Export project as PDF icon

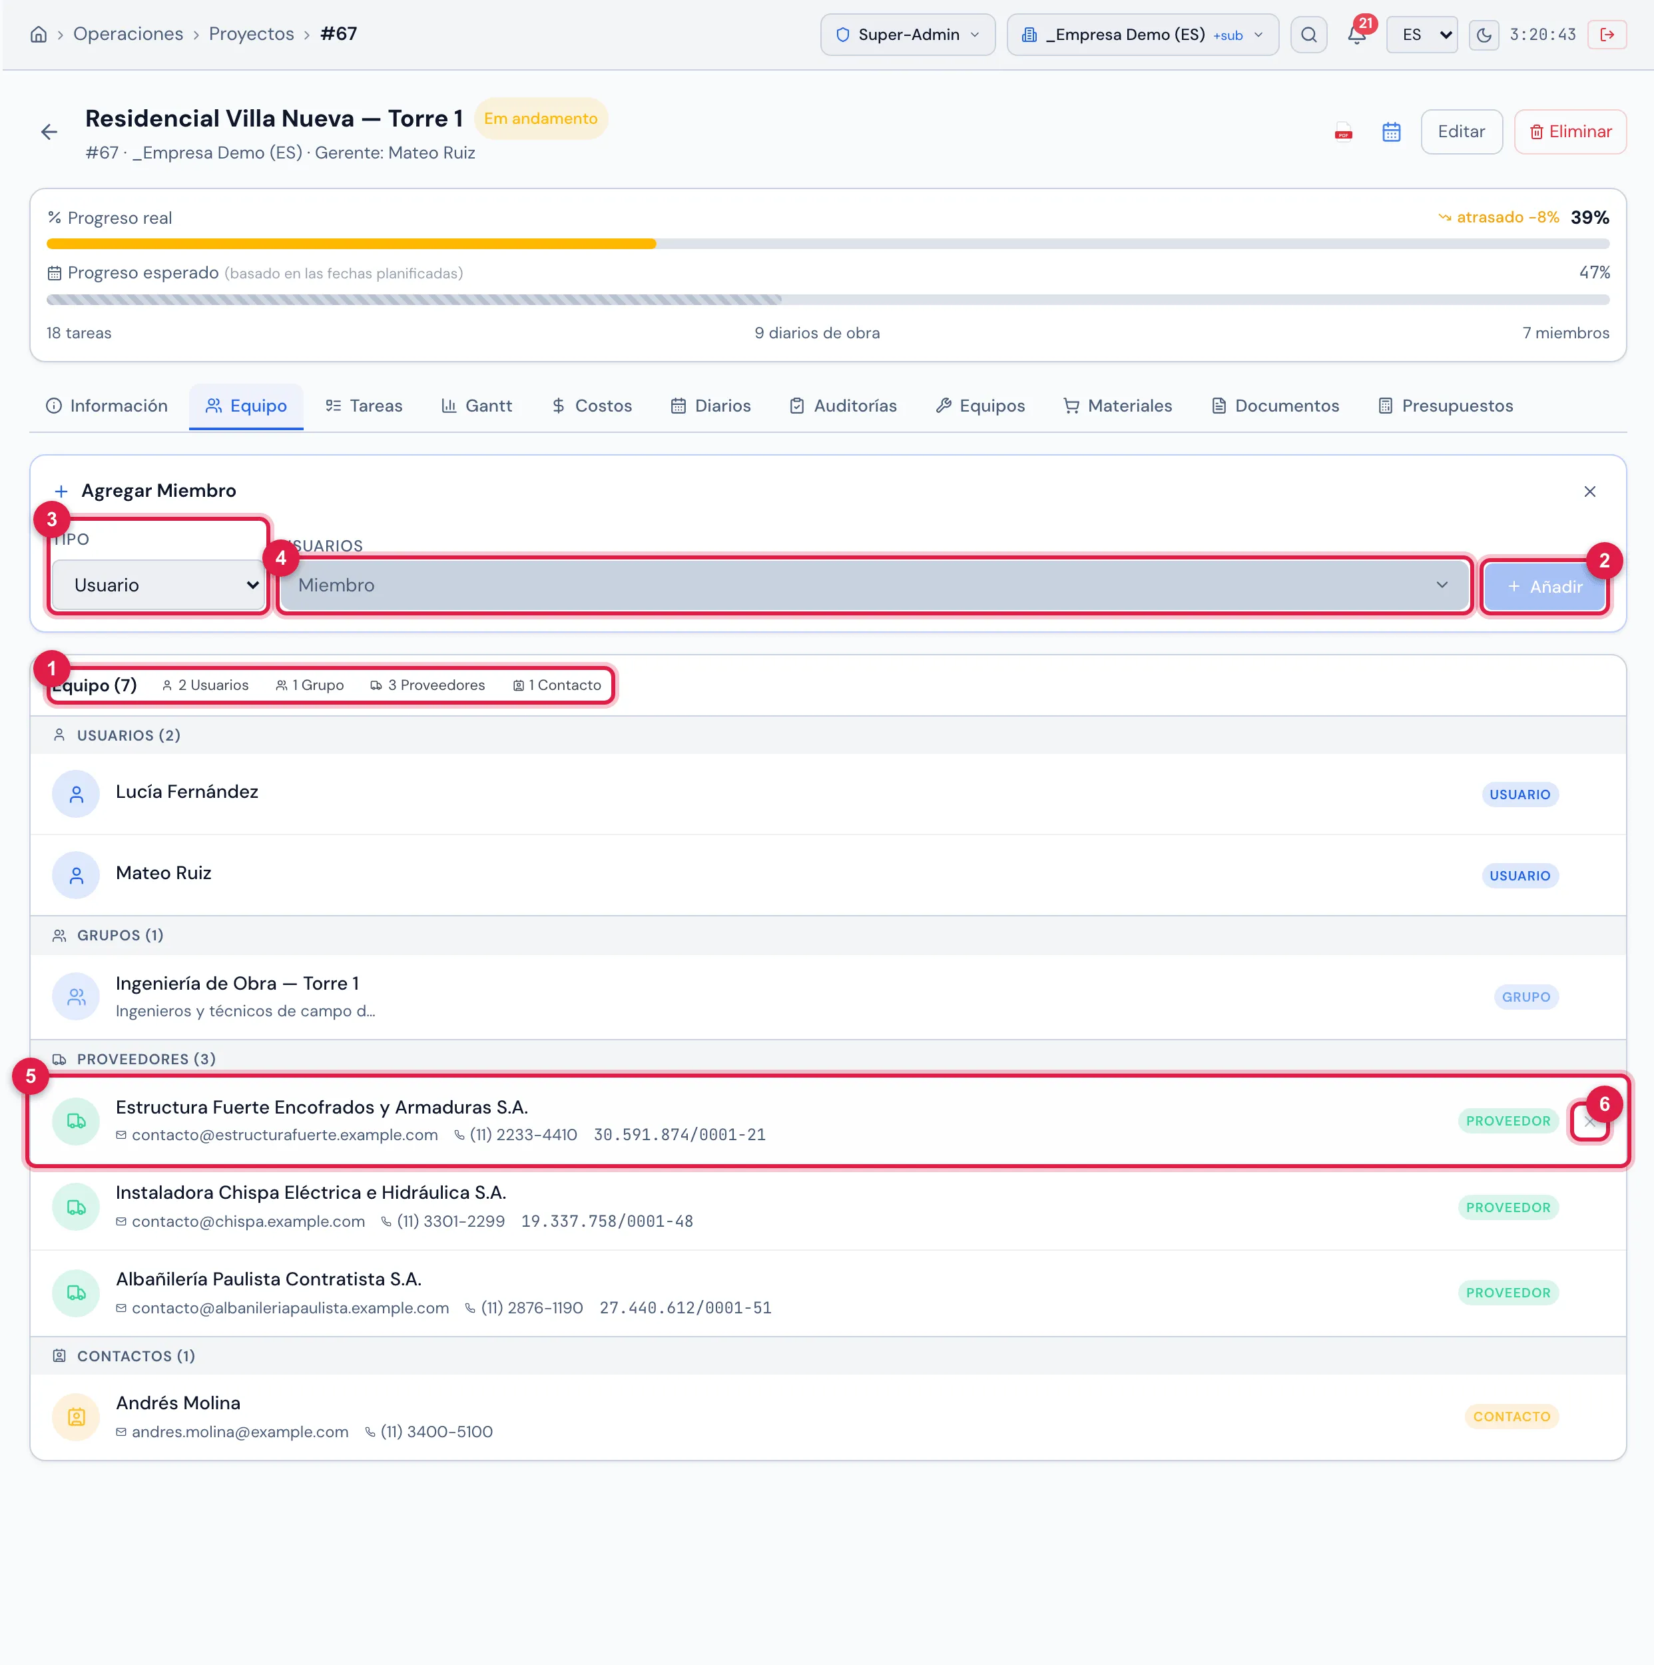click(1343, 132)
